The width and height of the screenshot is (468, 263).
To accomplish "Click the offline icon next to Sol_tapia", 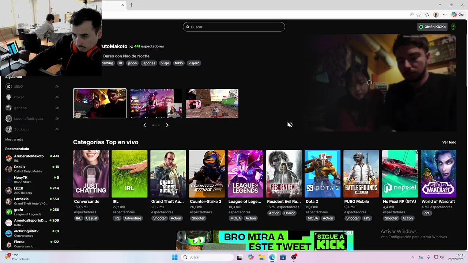I will pyautogui.click(x=57, y=129).
